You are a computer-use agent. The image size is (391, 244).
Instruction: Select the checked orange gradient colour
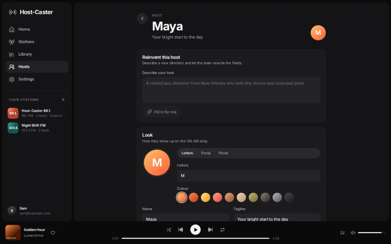tap(182, 198)
